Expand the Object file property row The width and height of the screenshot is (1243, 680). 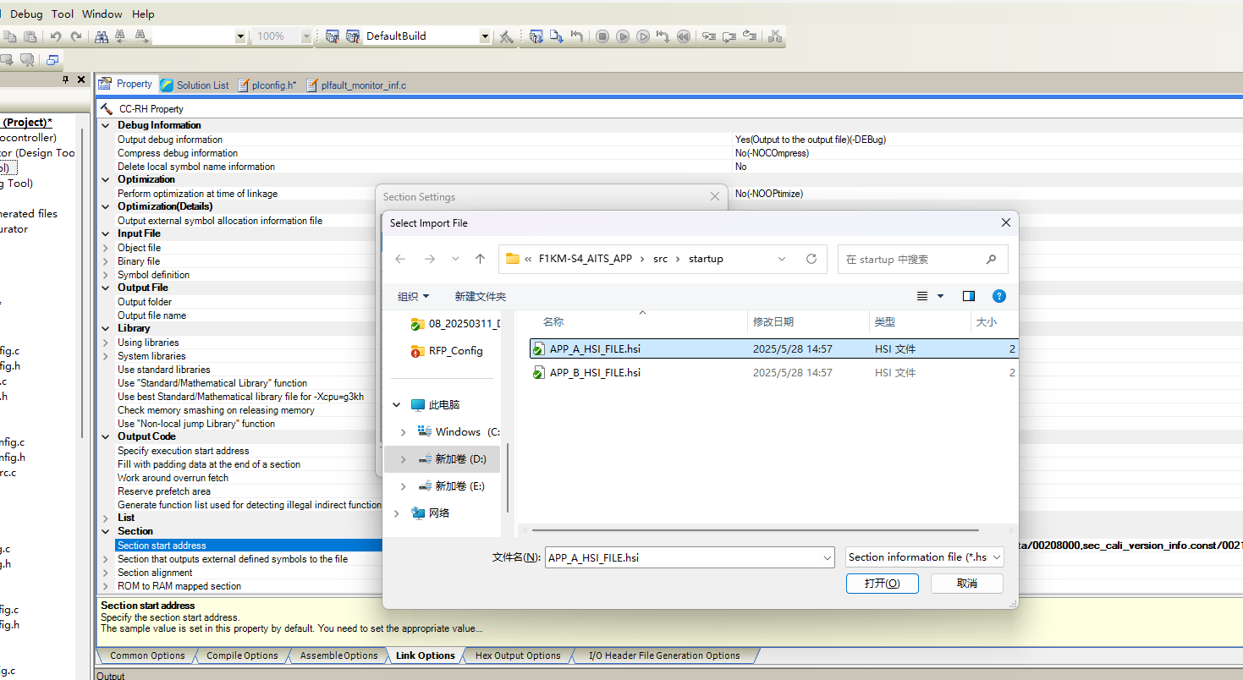coord(106,248)
